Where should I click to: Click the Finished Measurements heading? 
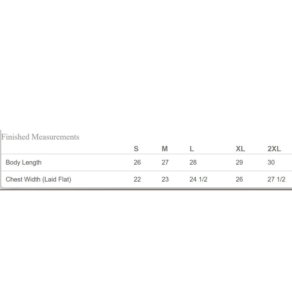click(x=40, y=137)
